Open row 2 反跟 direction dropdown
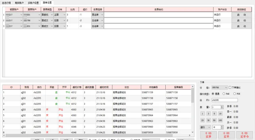 point(60,20)
